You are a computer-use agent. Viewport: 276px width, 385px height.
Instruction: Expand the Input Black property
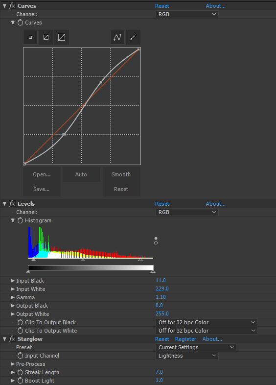[13, 281]
